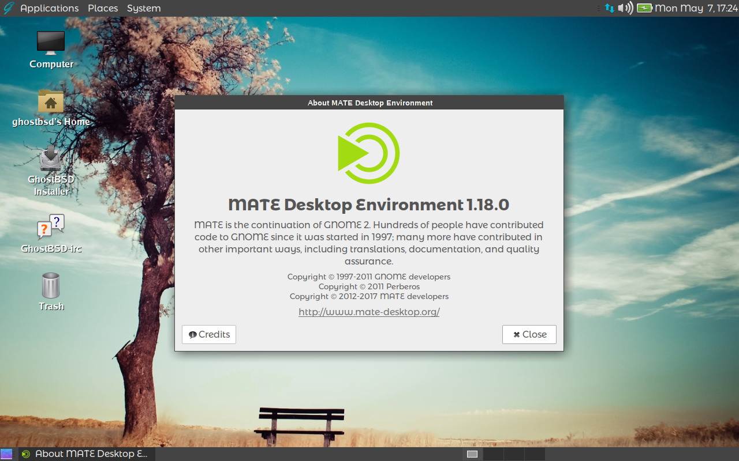Image resolution: width=739 pixels, height=461 pixels.
Task: Click the 2012-2017 MATE developers copyright line
Action: click(x=369, y=296)
